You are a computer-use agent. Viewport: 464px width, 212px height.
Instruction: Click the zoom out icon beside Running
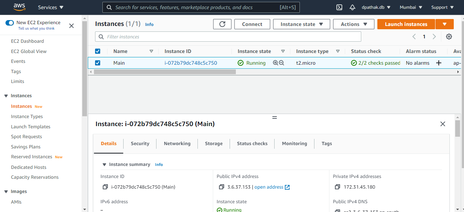282,63
